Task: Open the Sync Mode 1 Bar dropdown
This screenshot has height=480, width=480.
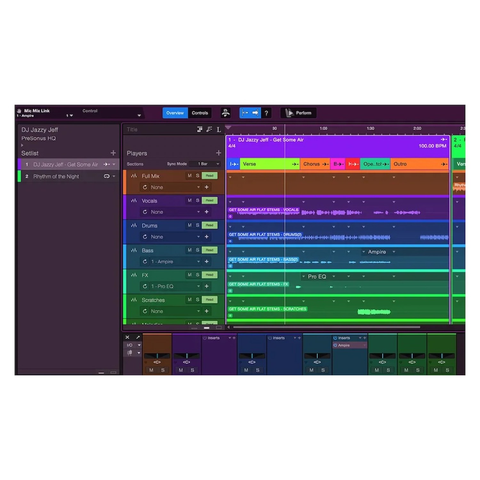Action: (x=205, y=164)
